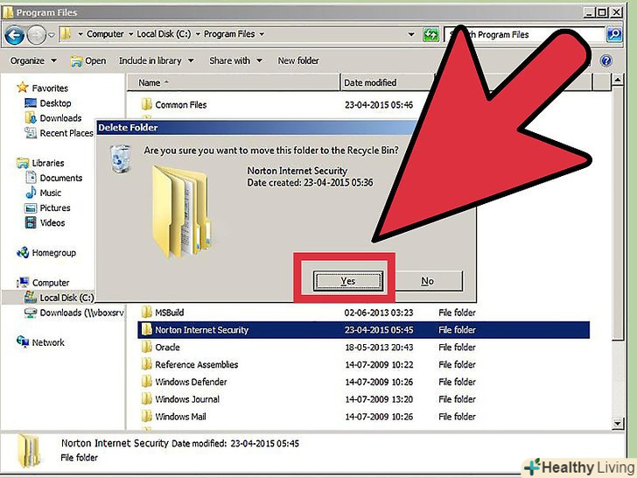Select Pictures under Libraries

(55, 208)
